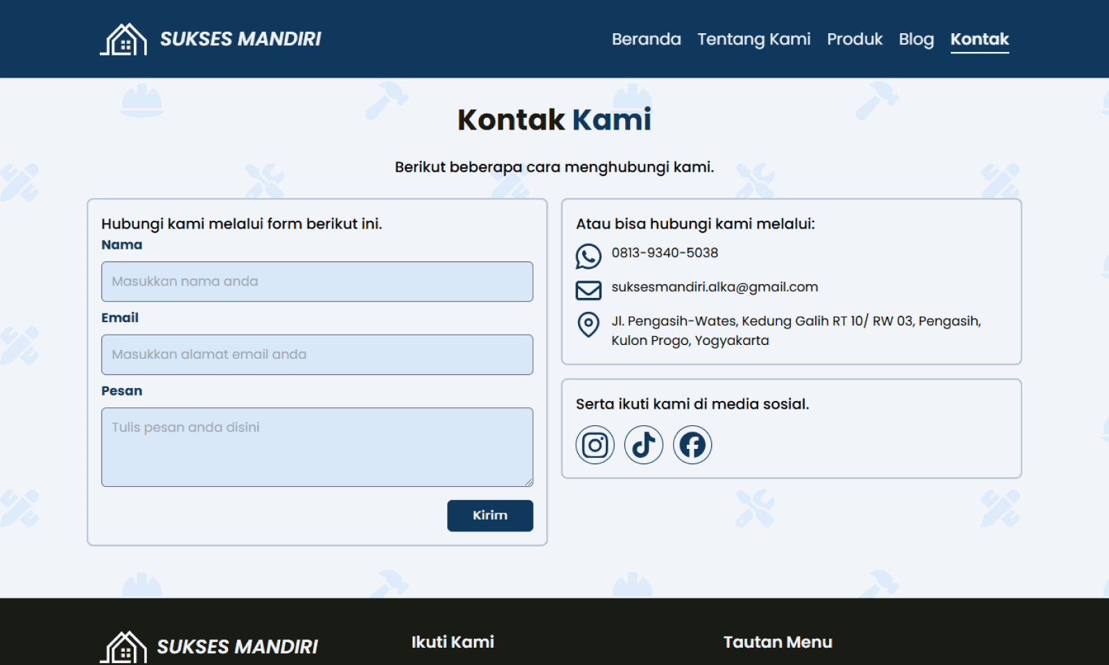Image resolution: width=1109 pixels, height=665 pixels.
Task: Click the phone number 0813-9340-5038
Action: tap(664, 253)
